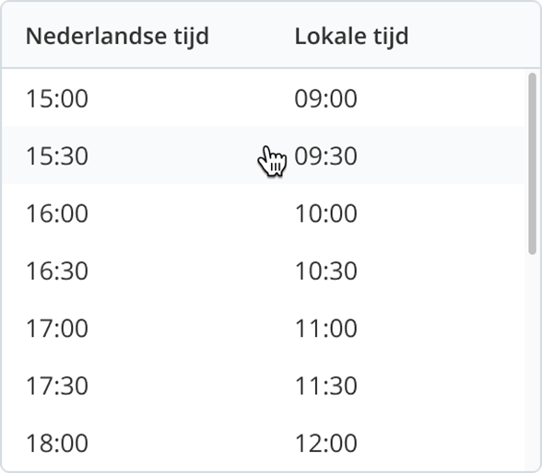Pick the 18:00 row
This screenshot has width=542, height=473.
coord(264,443)
